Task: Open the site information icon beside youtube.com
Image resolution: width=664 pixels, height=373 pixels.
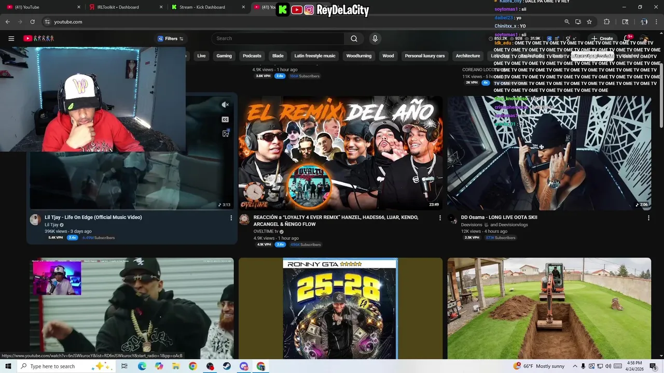Action: 47,22
